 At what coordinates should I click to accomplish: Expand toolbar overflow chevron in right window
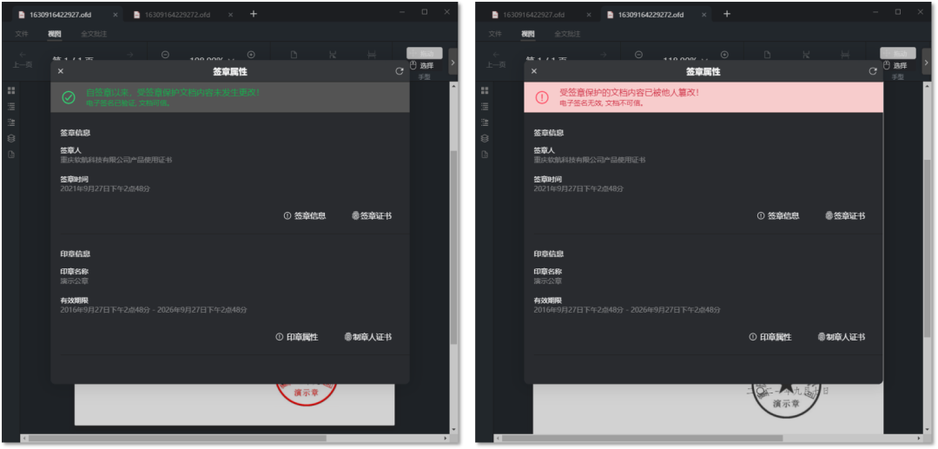point(927,62)
